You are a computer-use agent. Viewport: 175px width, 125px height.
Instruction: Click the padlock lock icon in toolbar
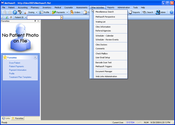coord(5,12)
